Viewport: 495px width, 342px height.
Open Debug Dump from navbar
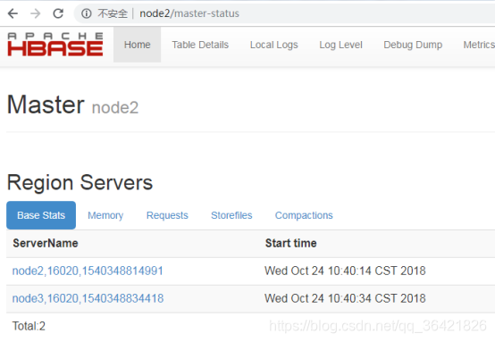click(413, 45)
